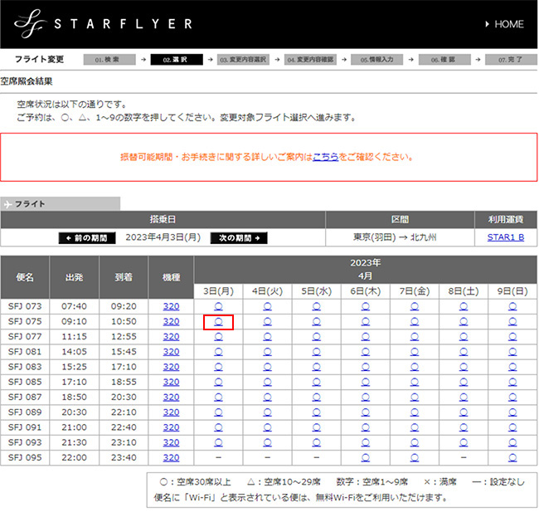
Task: Click step 02 選択 in progress bar
Action: coord(177,60)
